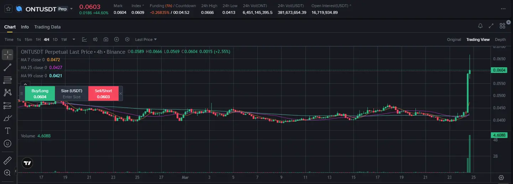This screenshot has width=513, height=184.
Task: Click the tallest green volume bar
Action: click(470, 154)
